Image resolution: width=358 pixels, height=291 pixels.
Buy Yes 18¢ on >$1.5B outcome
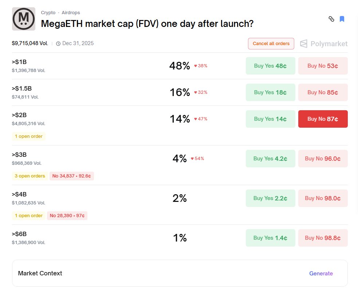[270, 92]
